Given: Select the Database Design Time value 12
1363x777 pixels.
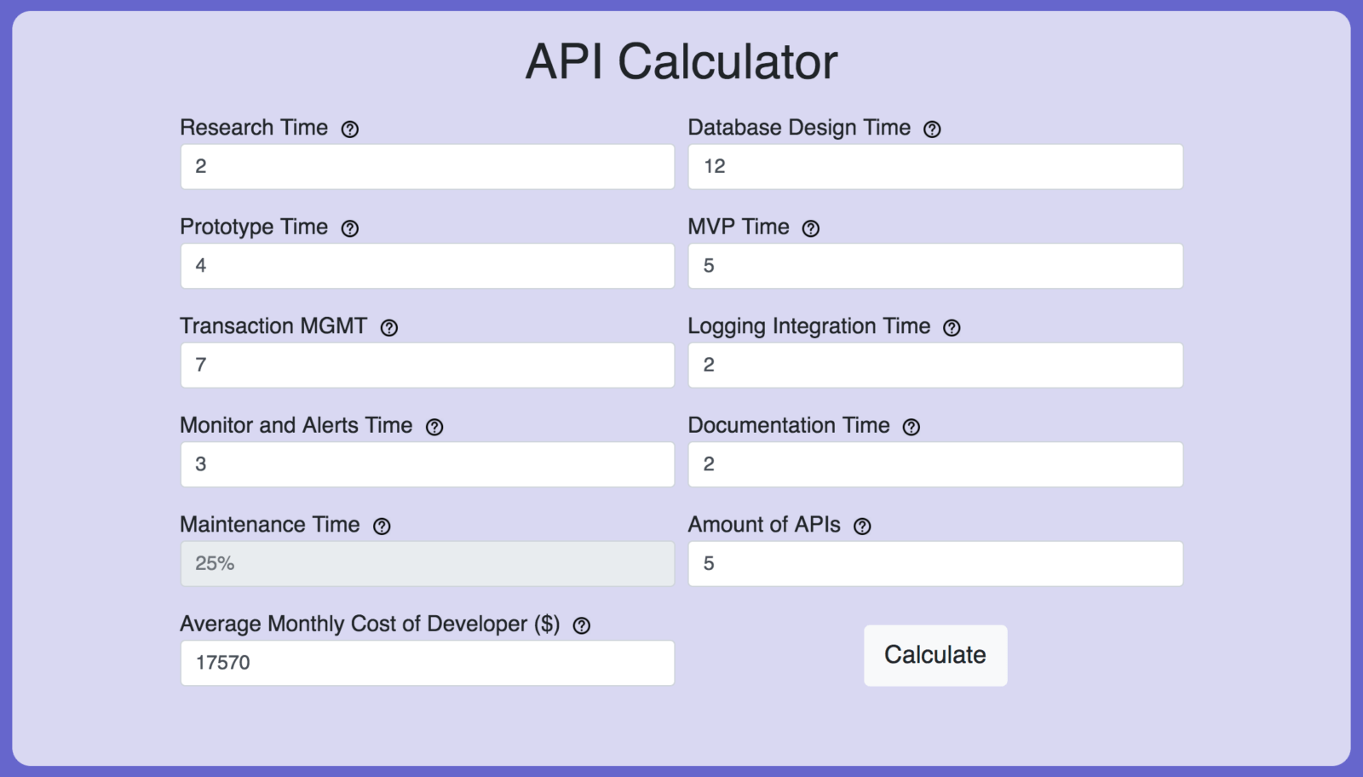Looking at the screenshot, I should click(935, 166).
